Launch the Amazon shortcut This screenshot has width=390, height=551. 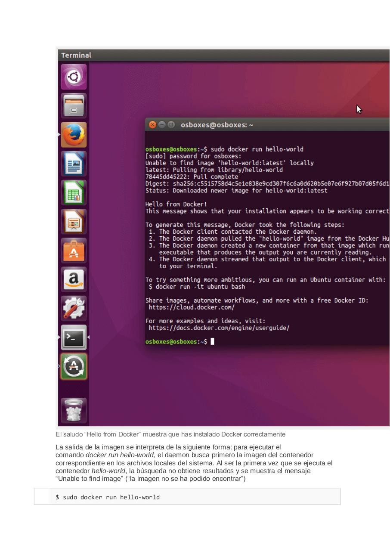tap(73, 279)
